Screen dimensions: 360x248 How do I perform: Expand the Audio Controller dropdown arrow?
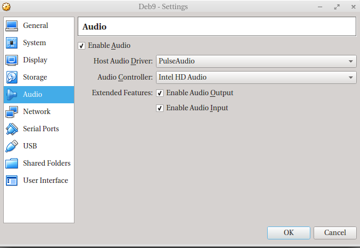[351, 77]
